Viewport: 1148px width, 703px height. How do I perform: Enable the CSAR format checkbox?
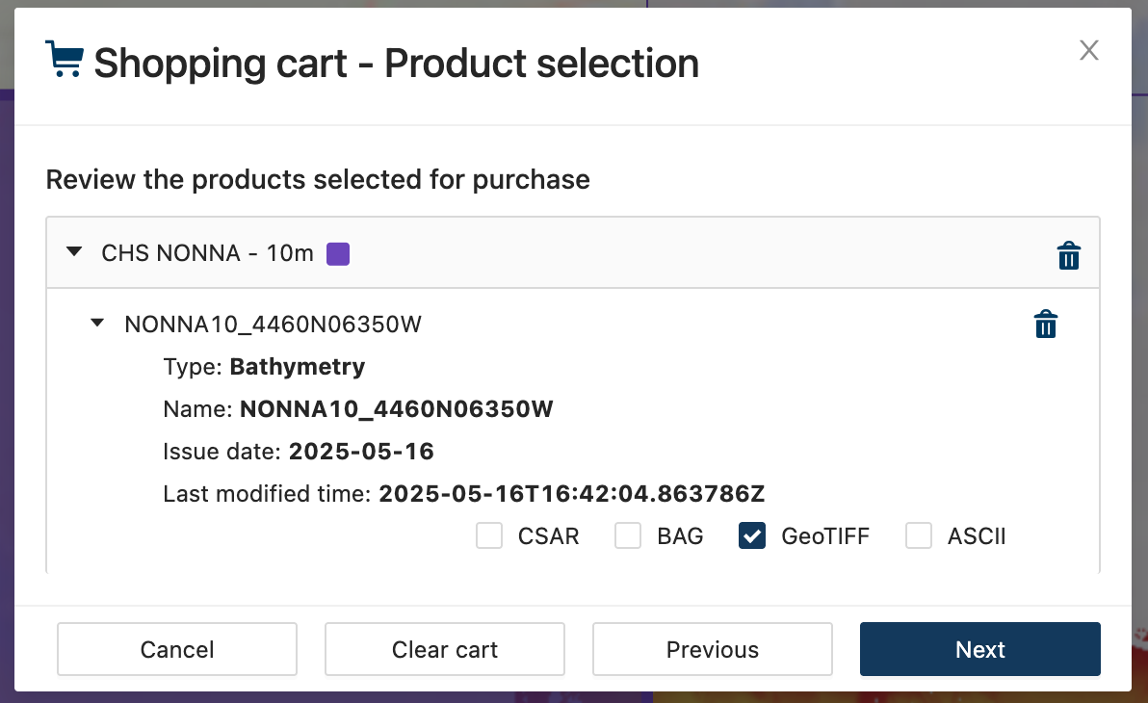pyautogui.click(x=489, y=535)
